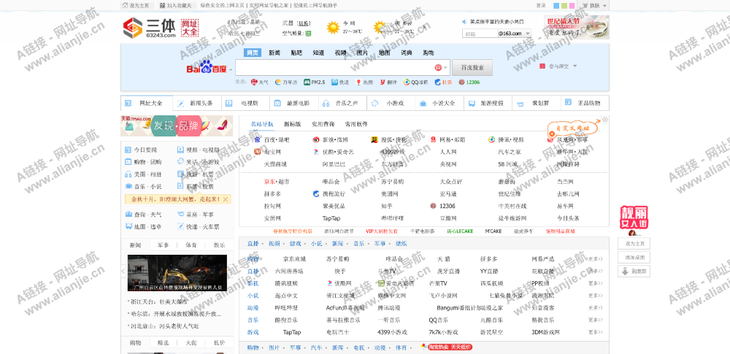This screenshot has width=730, height=354.
Task: Open the QQ邮箱 quick link icon
Action: tap(407, 82)
